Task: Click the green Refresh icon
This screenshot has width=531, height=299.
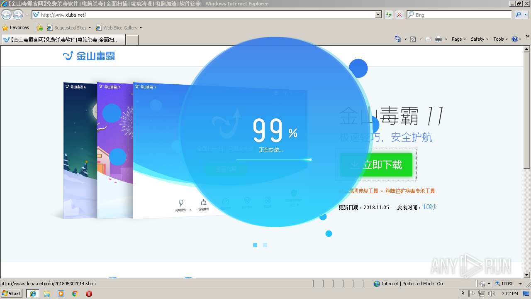Action: click(x=389, y=15)
